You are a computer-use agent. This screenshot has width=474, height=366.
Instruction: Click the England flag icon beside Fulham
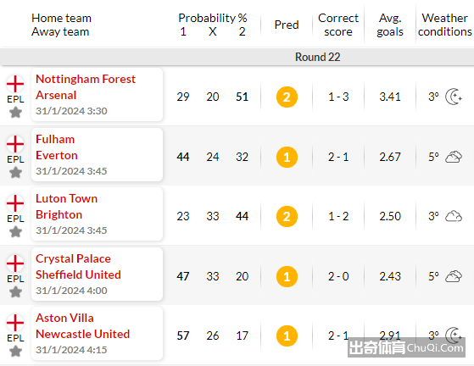(x=15, y=144)
